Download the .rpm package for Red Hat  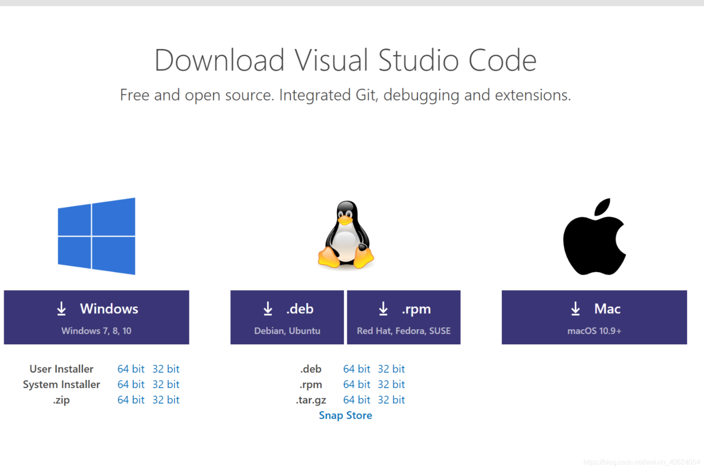pyautogui.click(x=404, y=317)
